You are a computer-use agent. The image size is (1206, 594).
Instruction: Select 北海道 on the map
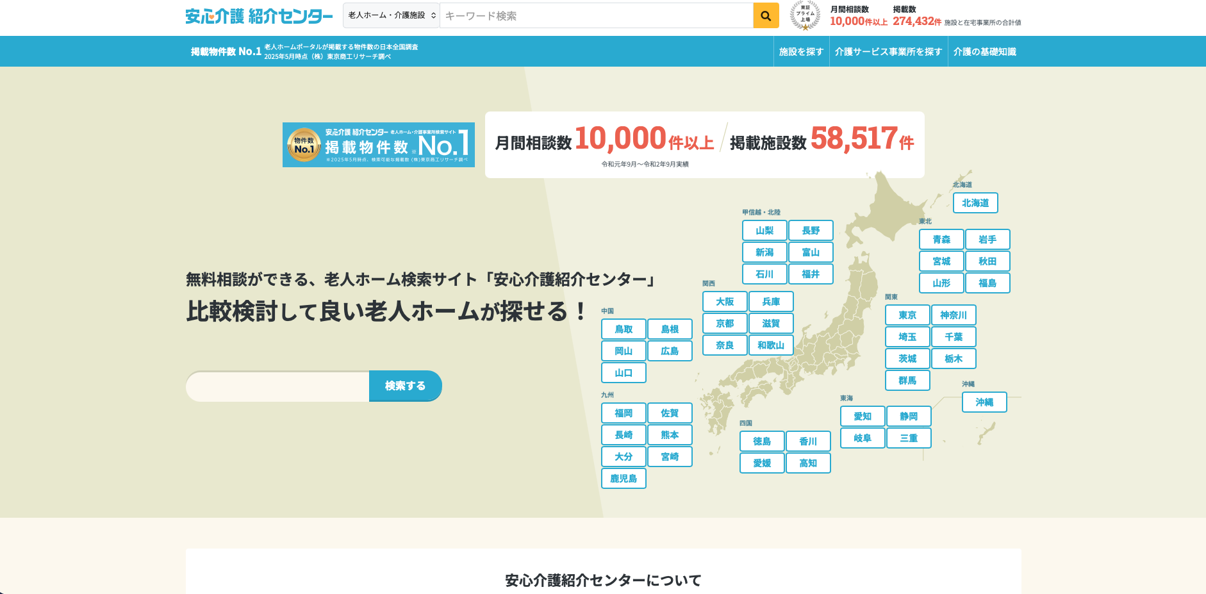(975, 203)
